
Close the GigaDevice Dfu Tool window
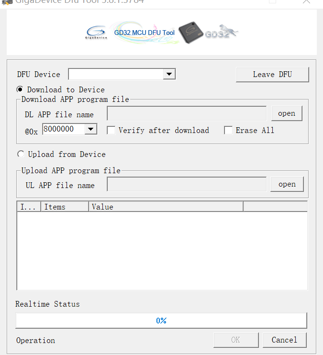306,1
